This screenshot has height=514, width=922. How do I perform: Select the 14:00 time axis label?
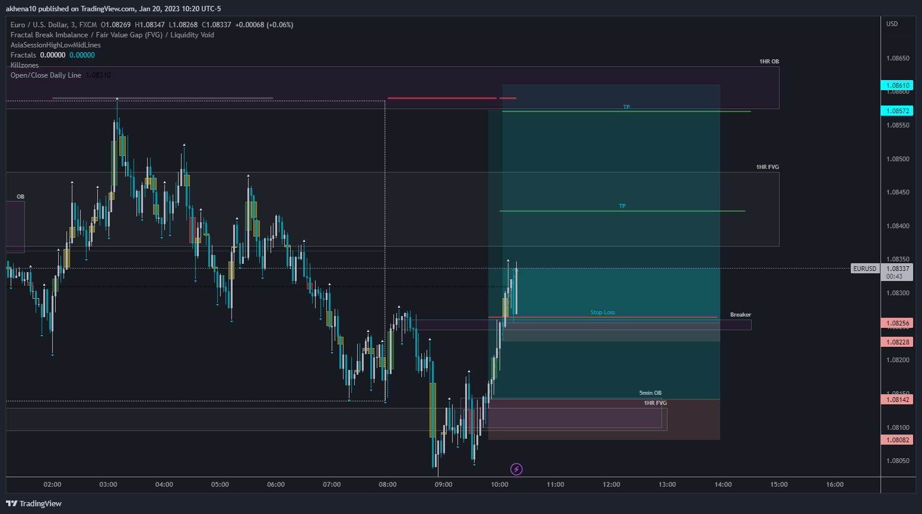pyautogui.click(x=723, y=484)
